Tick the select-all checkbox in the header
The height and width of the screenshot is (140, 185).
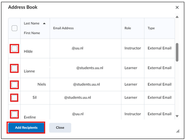[14, 28]
